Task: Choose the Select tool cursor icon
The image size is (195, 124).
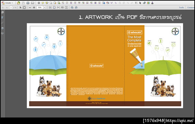Action: (x=20, y=7)
